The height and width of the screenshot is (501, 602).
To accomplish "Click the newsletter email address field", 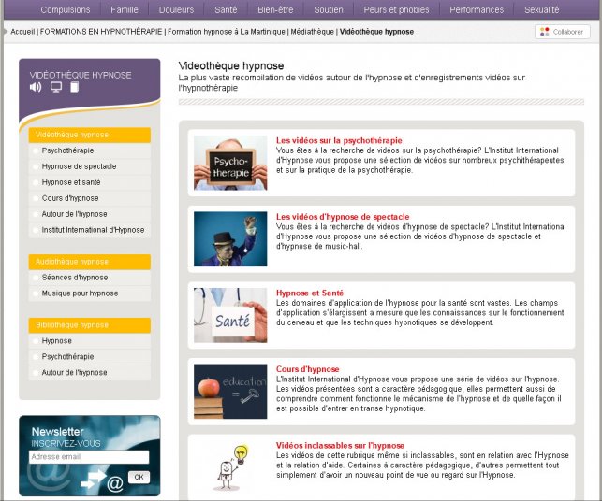I will (88, 457).
